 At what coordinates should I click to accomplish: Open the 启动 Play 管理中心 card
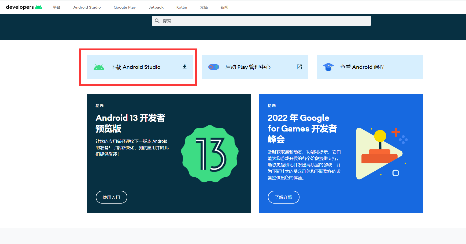pyautogui.click(x=255, y=67)
